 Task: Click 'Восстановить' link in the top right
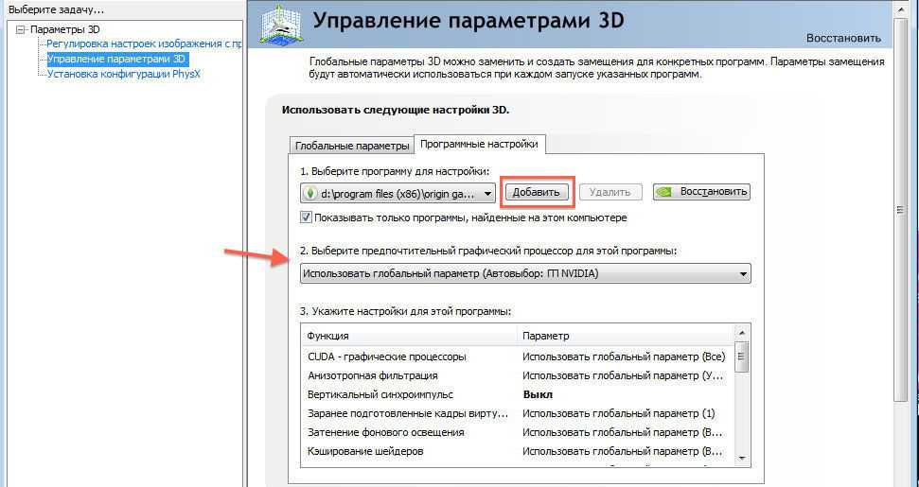point(842,39)
